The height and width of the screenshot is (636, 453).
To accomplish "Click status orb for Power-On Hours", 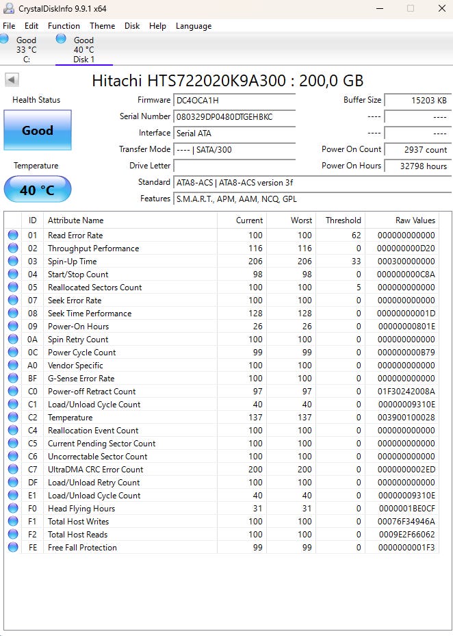I will 13,326.
